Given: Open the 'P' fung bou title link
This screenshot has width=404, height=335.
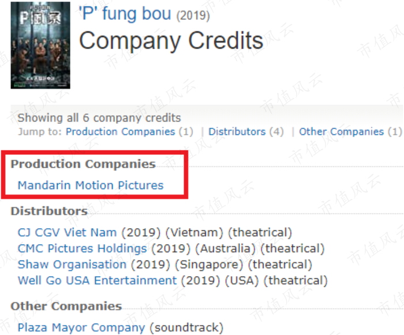Looking at the screenshot, I should tap(125, 13).
